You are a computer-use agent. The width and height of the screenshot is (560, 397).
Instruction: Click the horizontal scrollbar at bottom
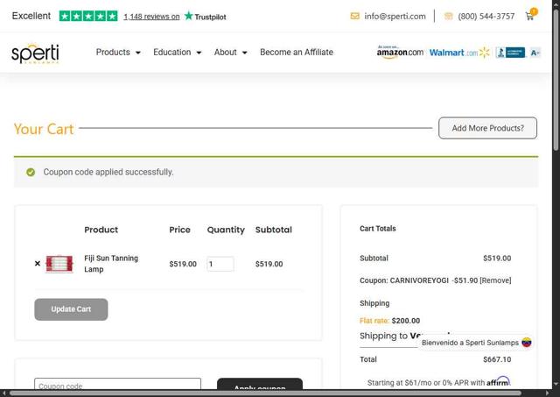coord(264,393)
